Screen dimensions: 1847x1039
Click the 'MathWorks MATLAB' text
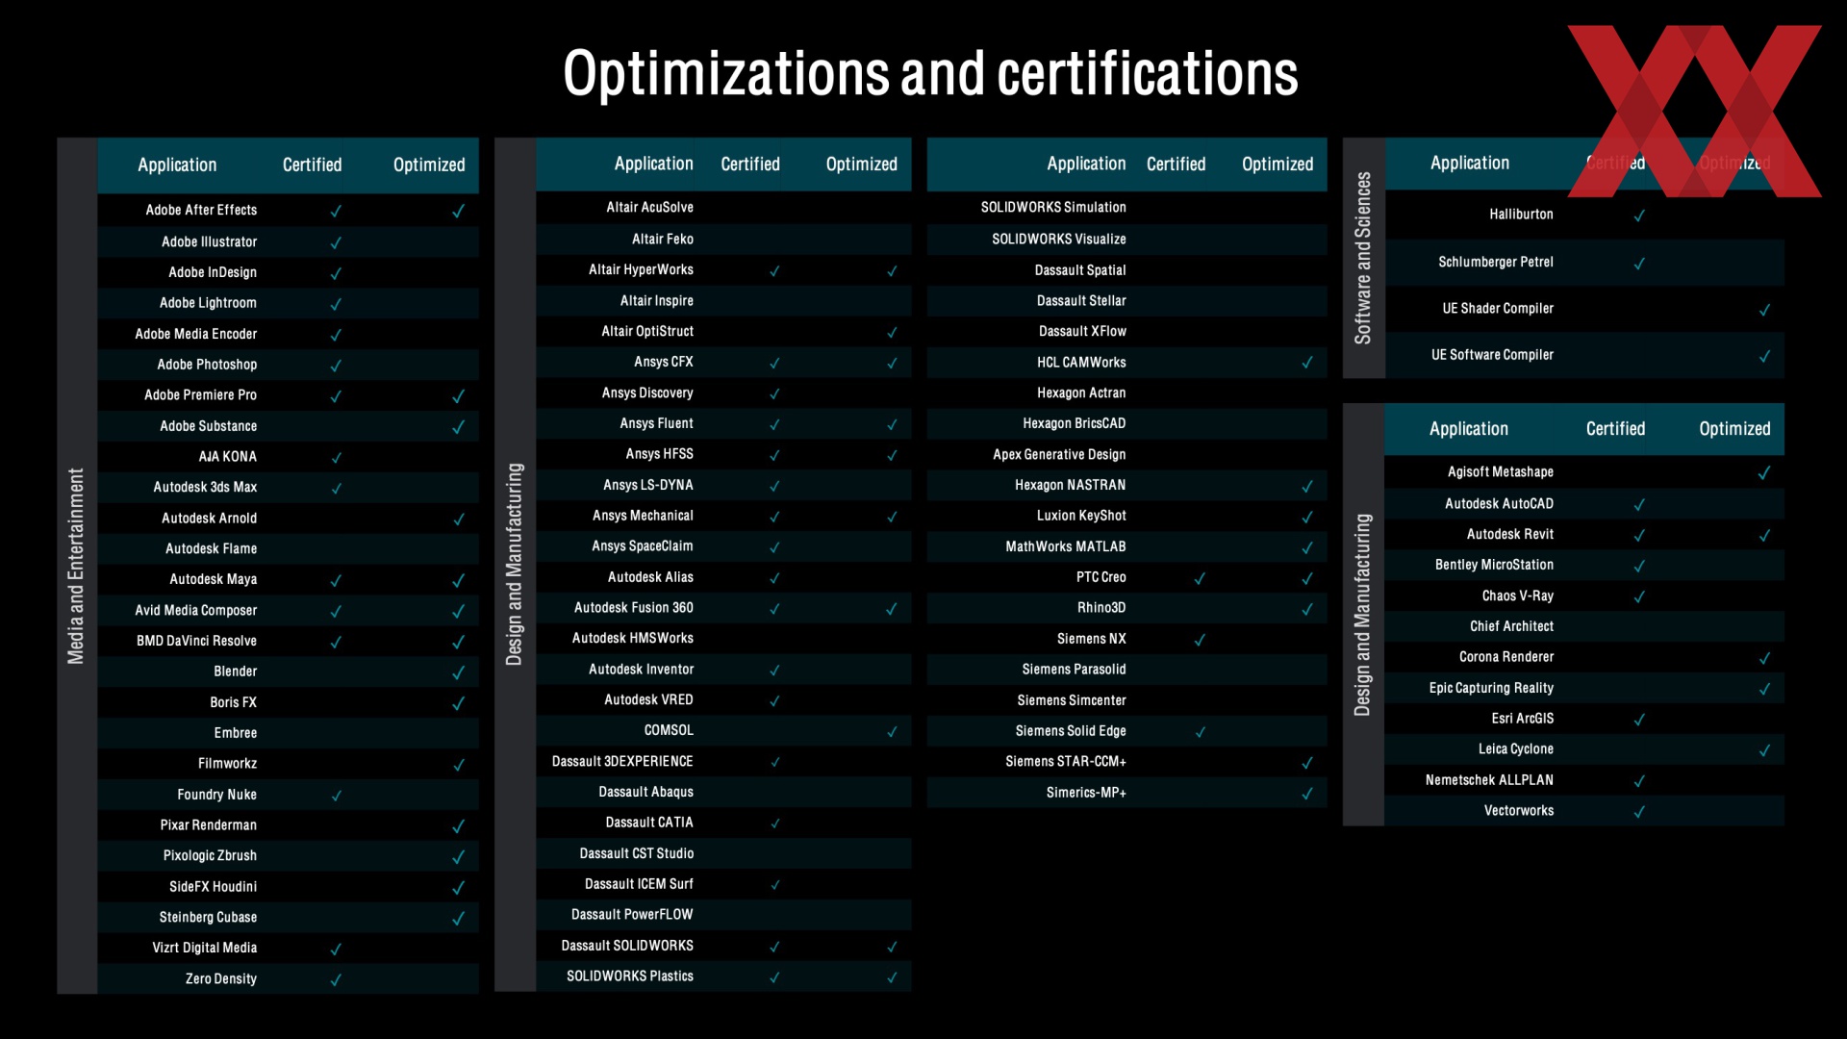1066,546
